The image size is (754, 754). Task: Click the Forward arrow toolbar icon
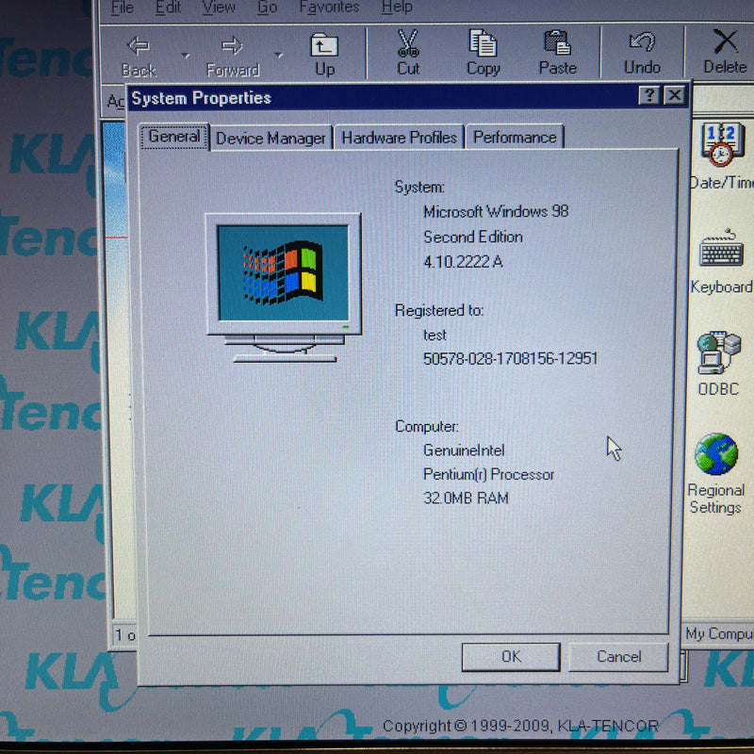coord(232,47)
